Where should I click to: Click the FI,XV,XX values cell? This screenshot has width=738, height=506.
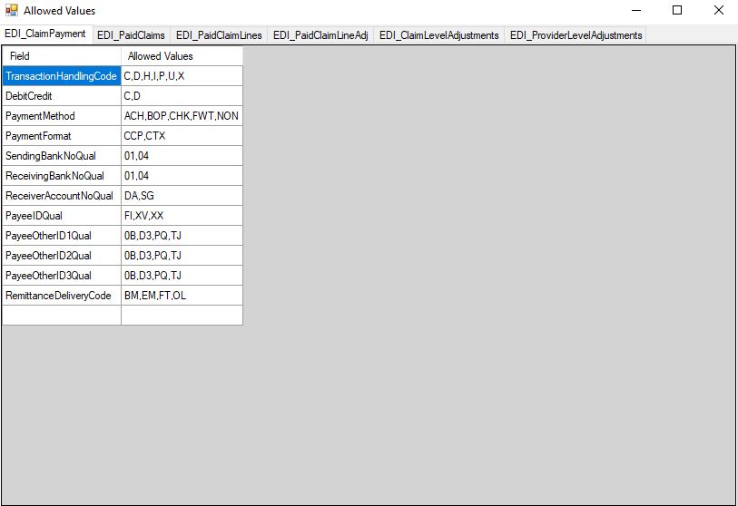click(x=182, y=216)
